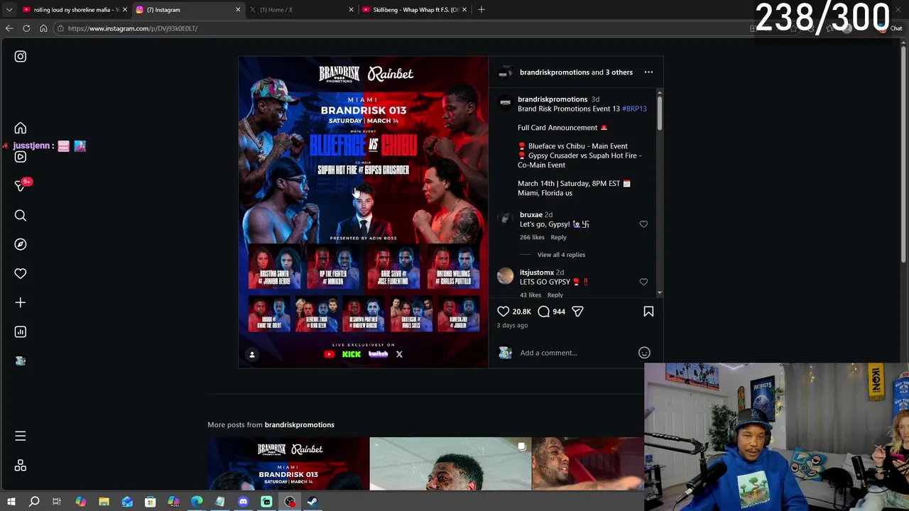Expand 'View all 4 replies'
This screenshot has height=511, width=909.
(x=561, y=255)
